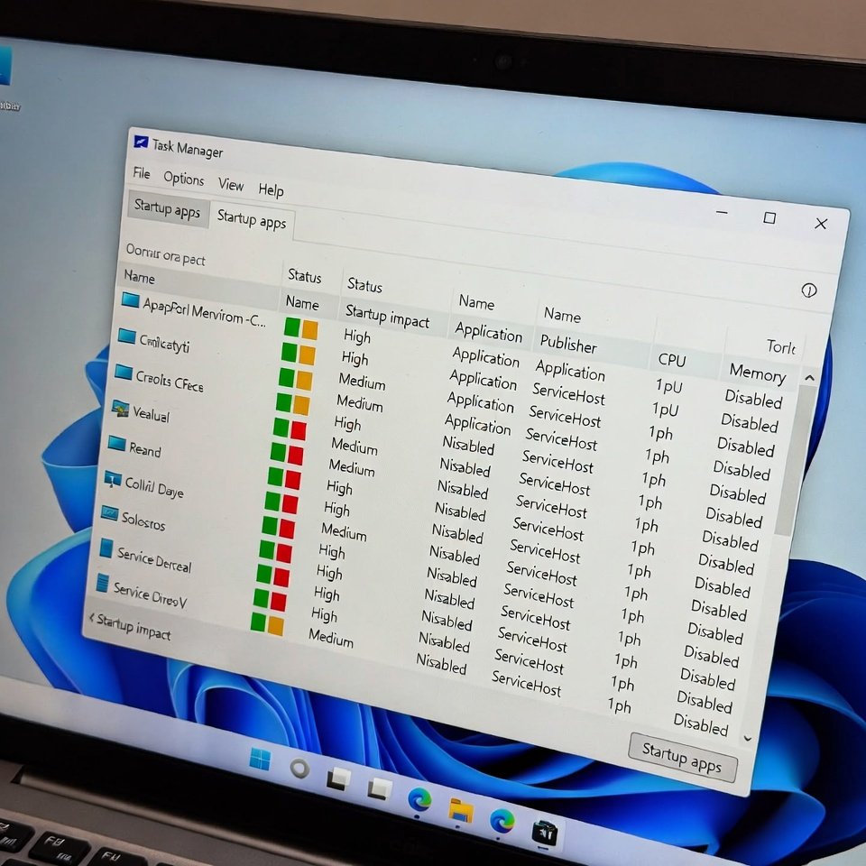Click the first red status square

click(x=298, y=430)
